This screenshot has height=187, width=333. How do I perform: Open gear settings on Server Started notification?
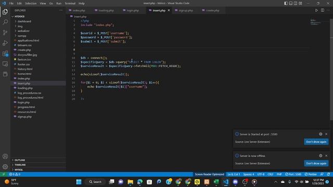click(321, 134)
